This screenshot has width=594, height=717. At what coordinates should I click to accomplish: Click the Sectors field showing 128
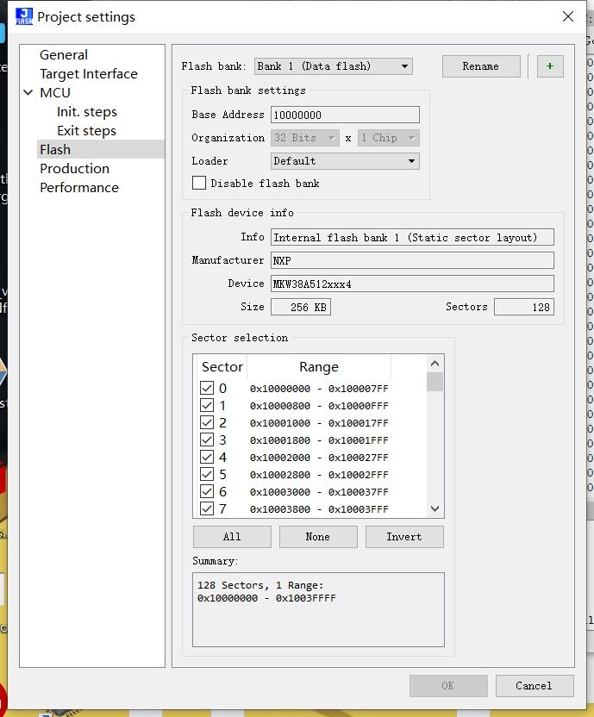coord(524,308)
